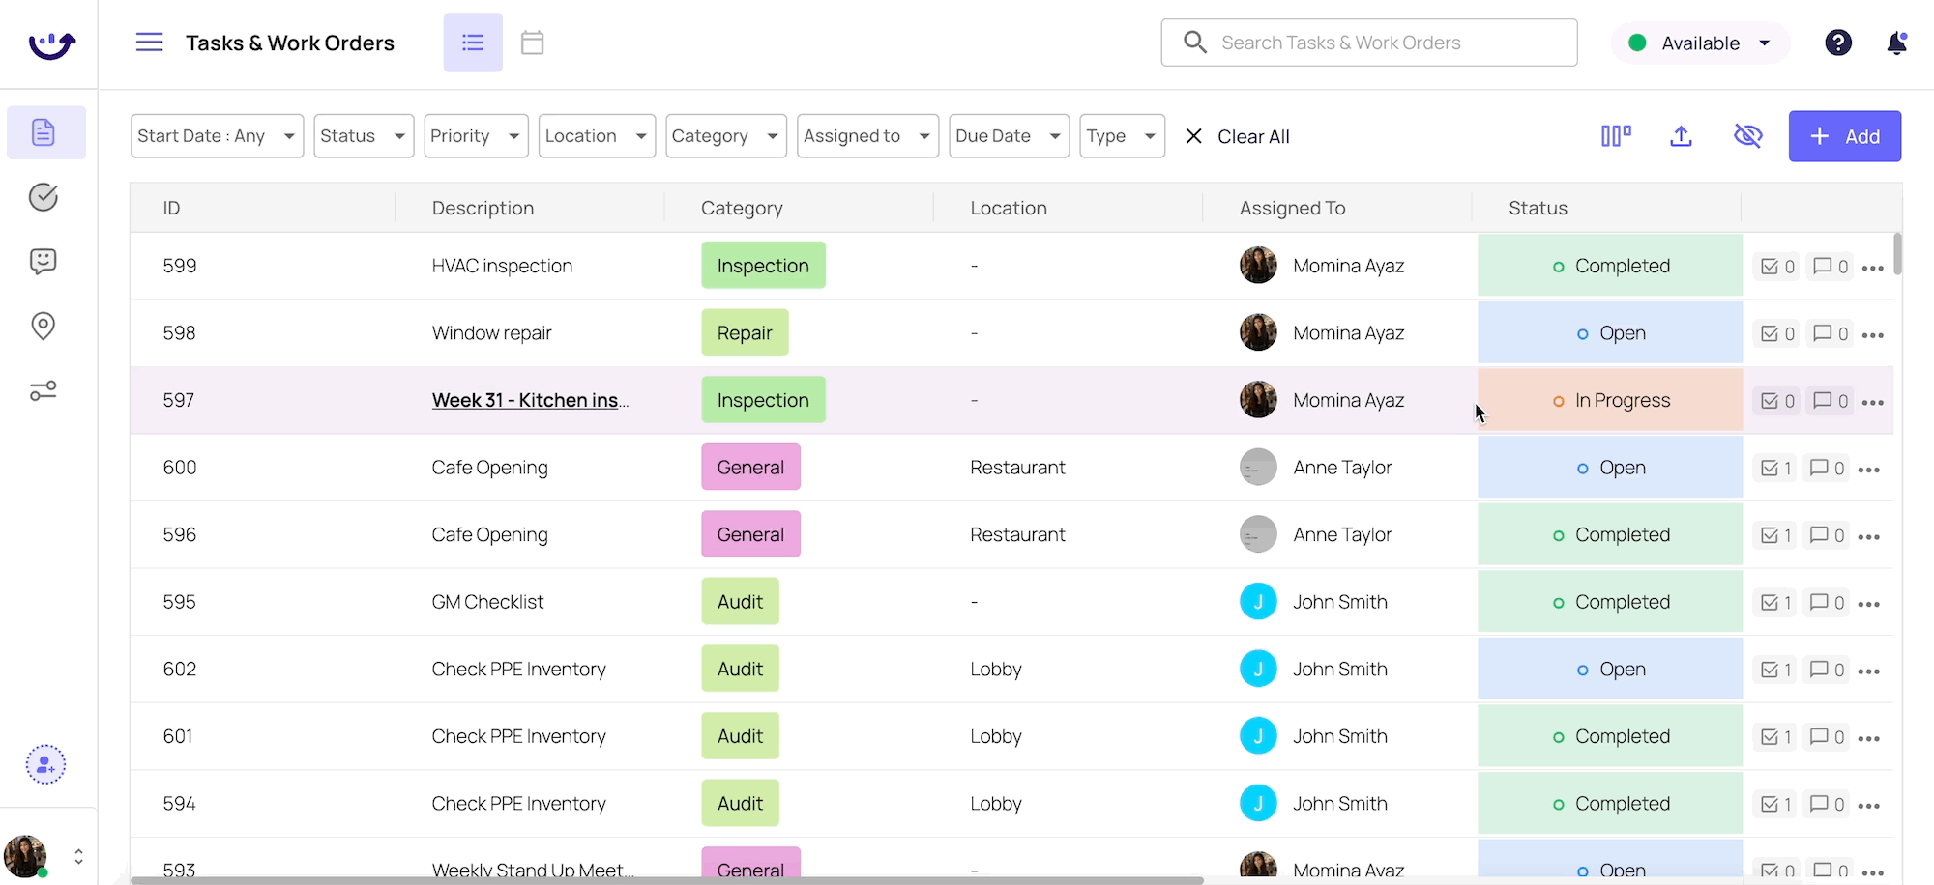Image resolution: width=1934 pixels, height=885 pixels.
Task: Open comments for task 602
Action: coord(1827,670)
